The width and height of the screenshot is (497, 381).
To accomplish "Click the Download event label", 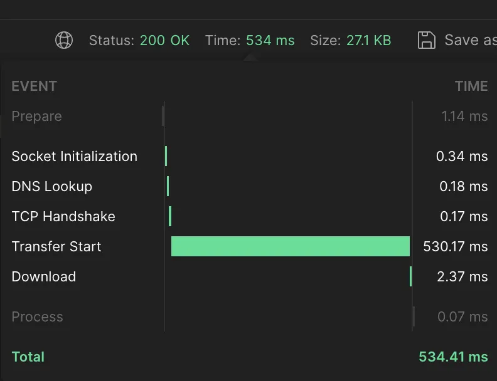I will tap(43, 276).
